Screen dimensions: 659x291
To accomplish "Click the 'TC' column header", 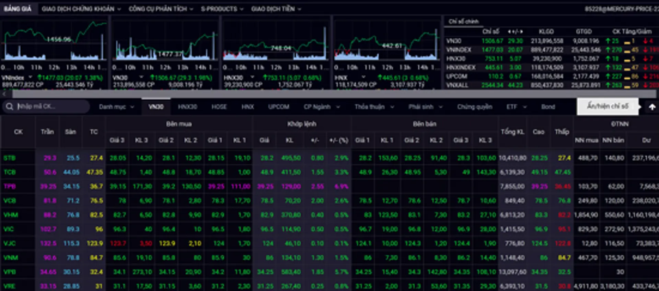I will (94, 132).
